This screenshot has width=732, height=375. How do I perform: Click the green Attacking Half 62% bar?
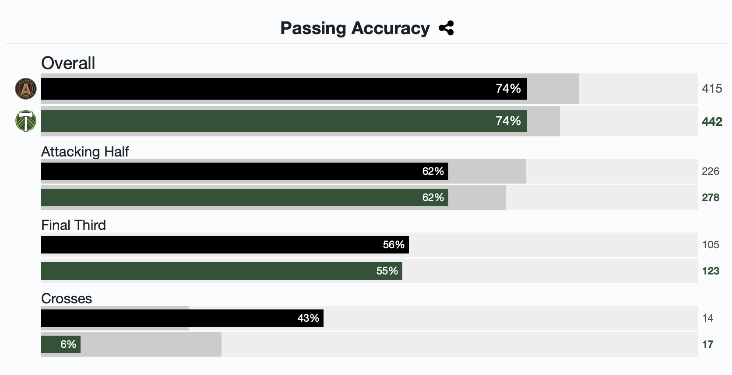(x=244, y=198)
